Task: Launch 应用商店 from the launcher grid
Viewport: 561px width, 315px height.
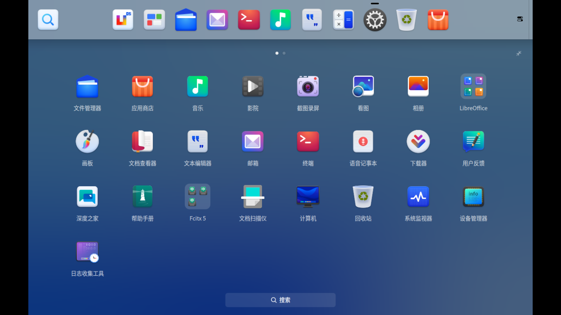Action: pos(143,87)
